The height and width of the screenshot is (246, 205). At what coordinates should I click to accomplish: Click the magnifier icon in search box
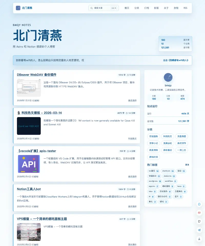point(91,8)
